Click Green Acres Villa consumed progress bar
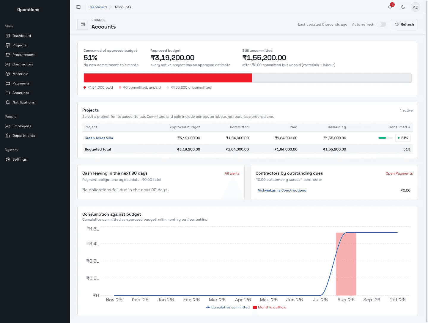The width and height of the screenshot is (428, 323). click(385, 138)
